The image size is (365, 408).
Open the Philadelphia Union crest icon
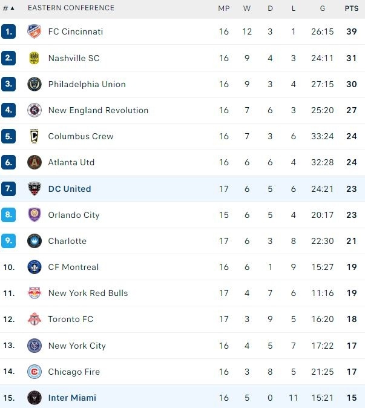point(34,84)
